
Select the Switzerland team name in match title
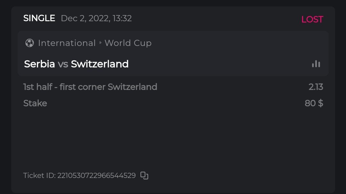(100, 64)
